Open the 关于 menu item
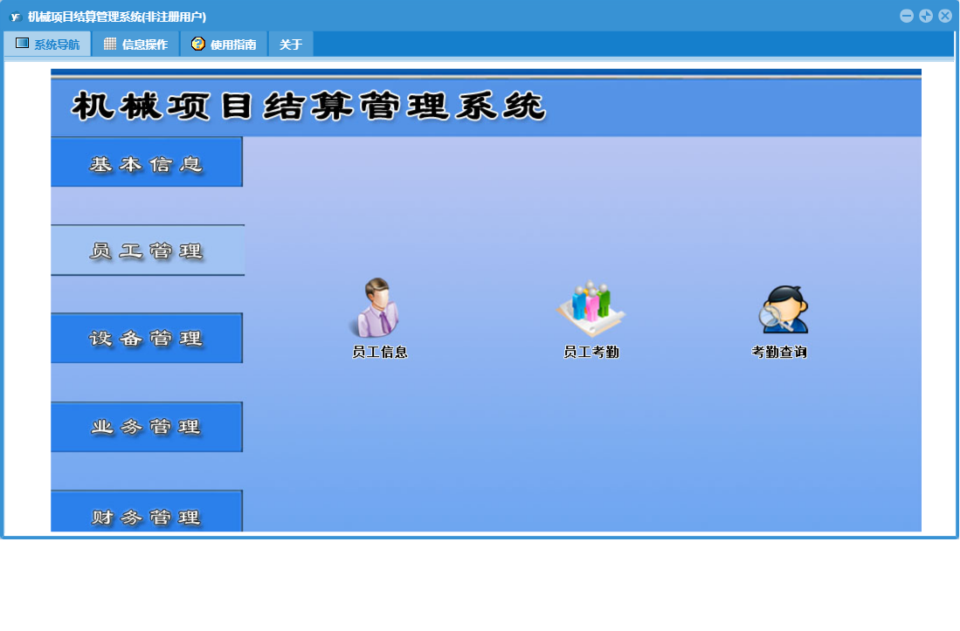This screenshot has width=960, height=631. pyautogui.click(x=291, y=44)
